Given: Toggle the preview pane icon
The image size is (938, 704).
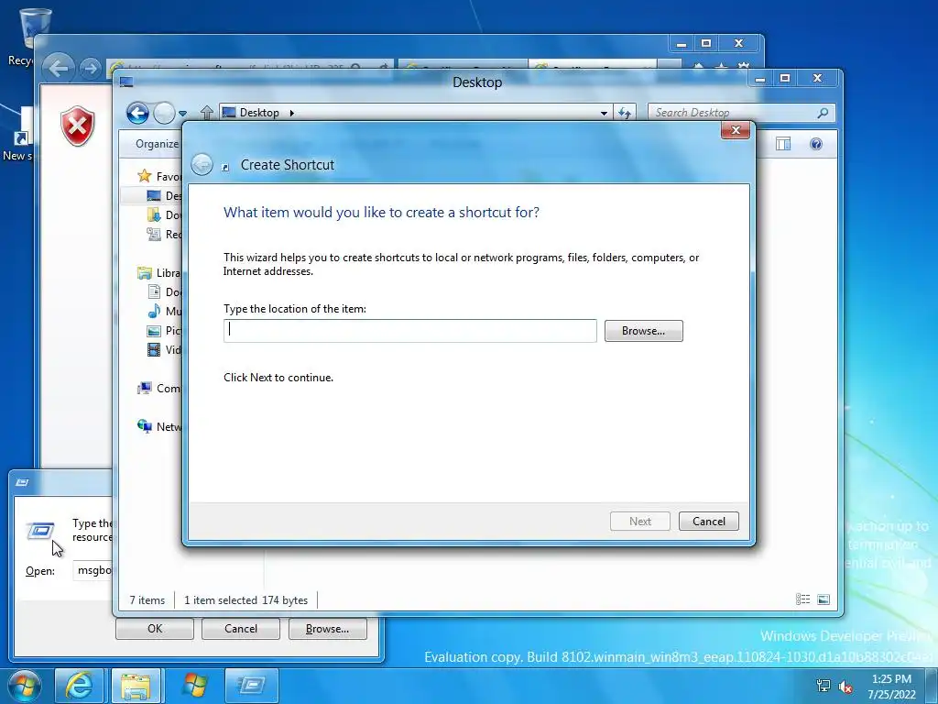Looking at the screenshot, I should 783,144.
